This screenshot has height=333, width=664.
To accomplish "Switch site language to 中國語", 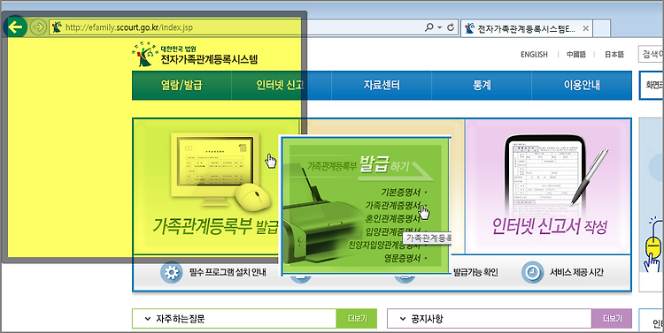I will pos(576,55).
